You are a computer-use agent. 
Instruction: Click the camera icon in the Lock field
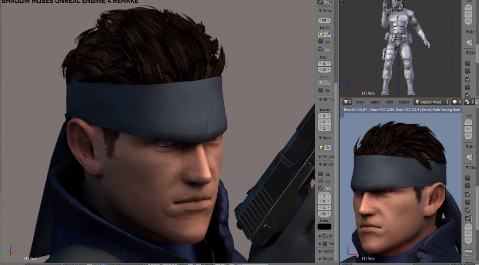[x=322, y=34]
